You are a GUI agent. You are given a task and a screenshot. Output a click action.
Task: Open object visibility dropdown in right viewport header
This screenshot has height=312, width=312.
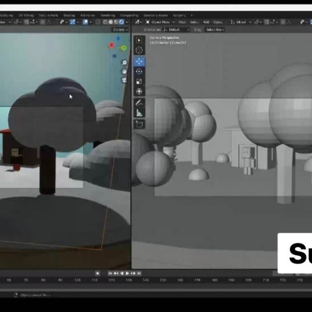point(303,22)
